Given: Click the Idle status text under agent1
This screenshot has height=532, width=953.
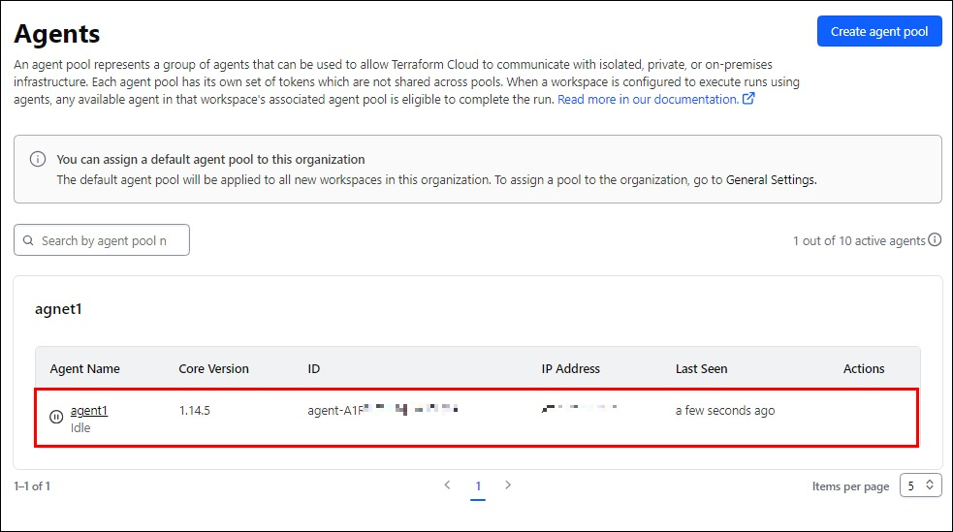Looking at the screenshot, I should (80, 427).
